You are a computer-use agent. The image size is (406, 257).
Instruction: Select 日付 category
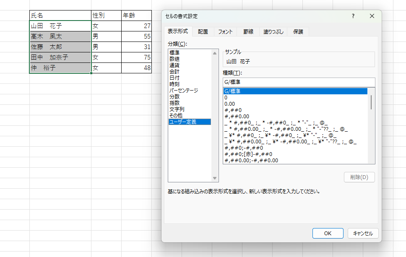174,78
